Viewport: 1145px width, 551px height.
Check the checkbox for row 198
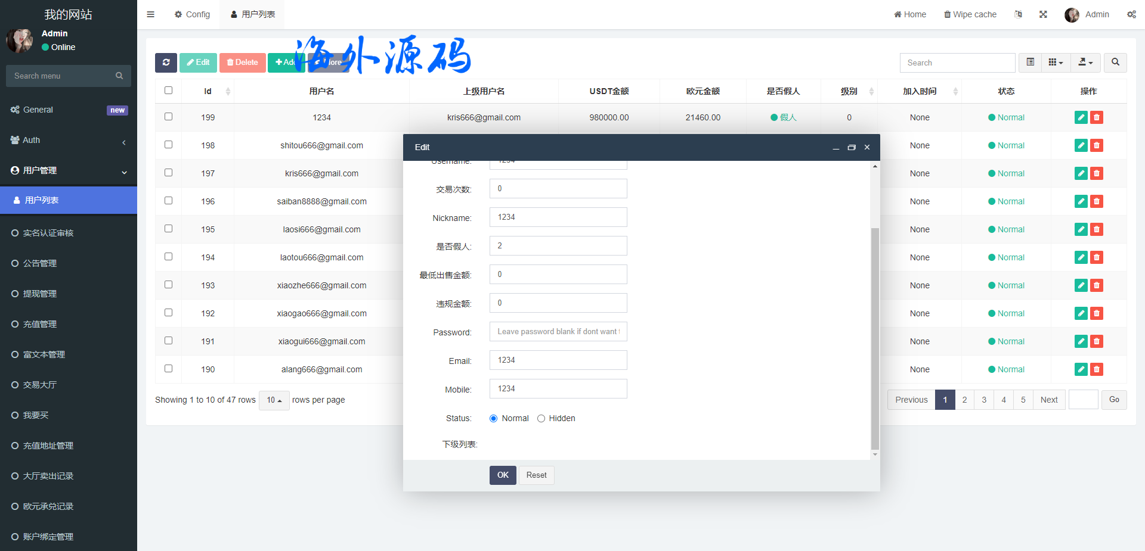click(168, 145)
